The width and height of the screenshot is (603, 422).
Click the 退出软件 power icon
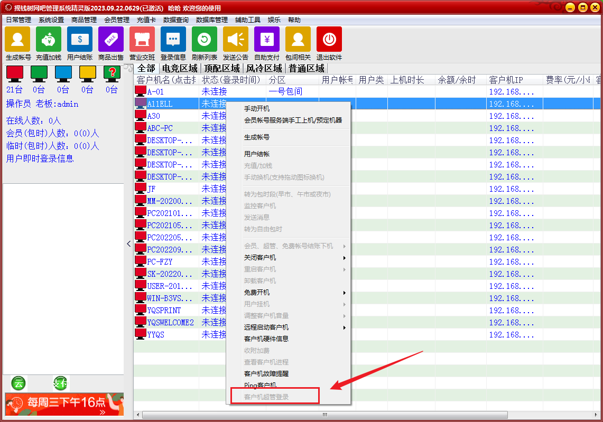(329, 40)
